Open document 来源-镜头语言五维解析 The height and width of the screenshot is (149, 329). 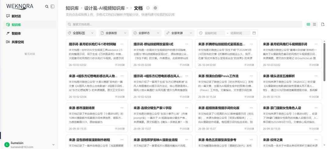(x=279, y=76)
